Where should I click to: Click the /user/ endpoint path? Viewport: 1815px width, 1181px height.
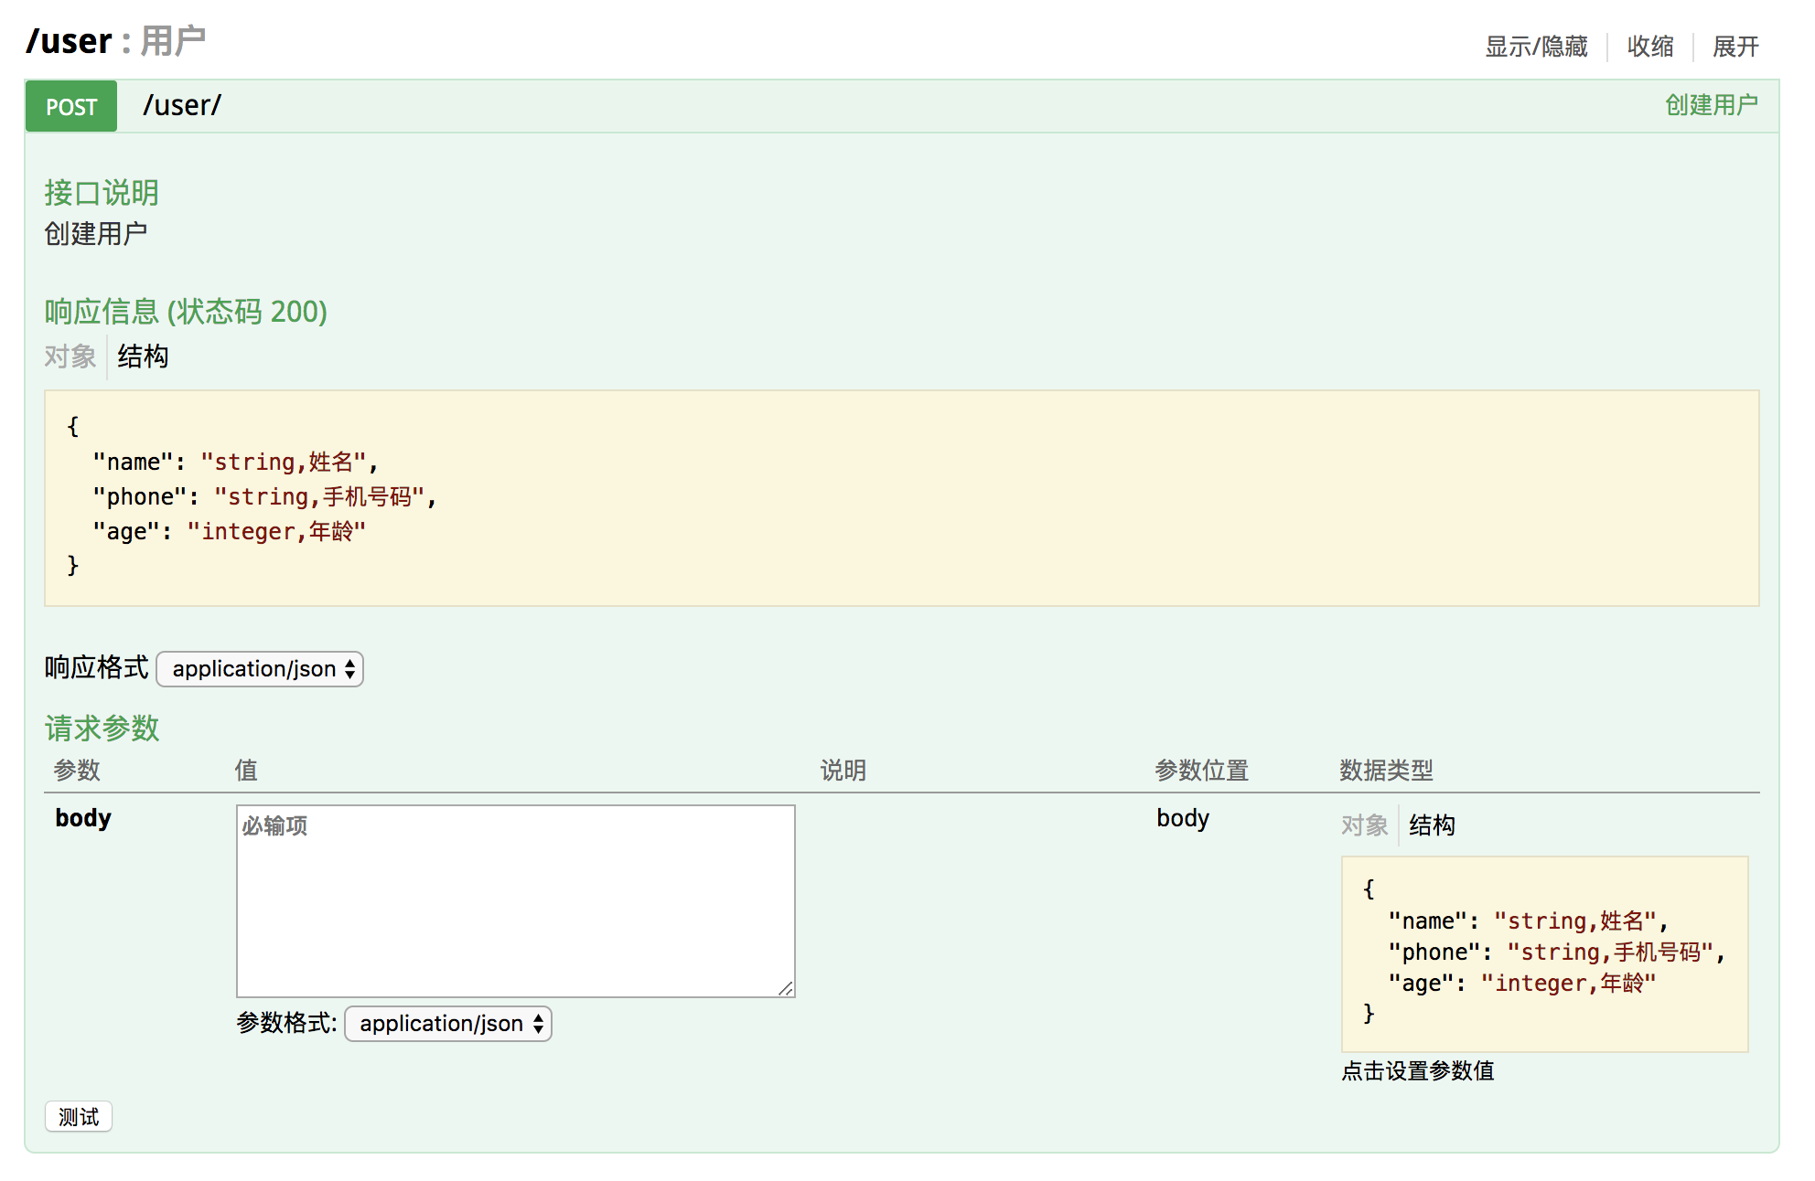[181, 106]
